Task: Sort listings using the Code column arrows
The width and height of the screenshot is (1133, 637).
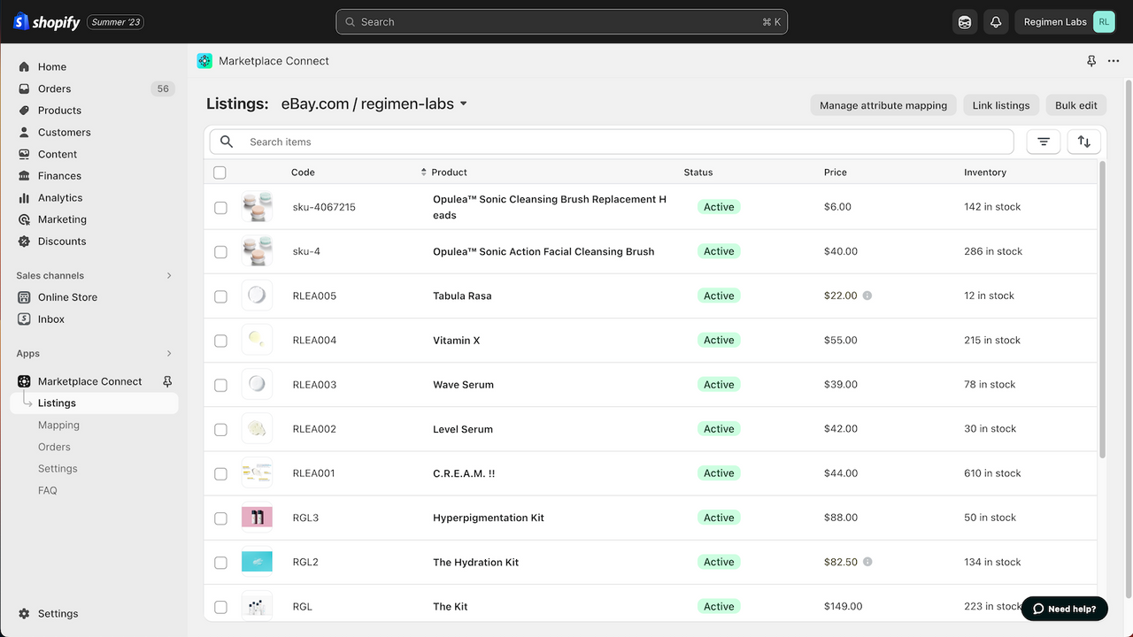Action: 421,172
